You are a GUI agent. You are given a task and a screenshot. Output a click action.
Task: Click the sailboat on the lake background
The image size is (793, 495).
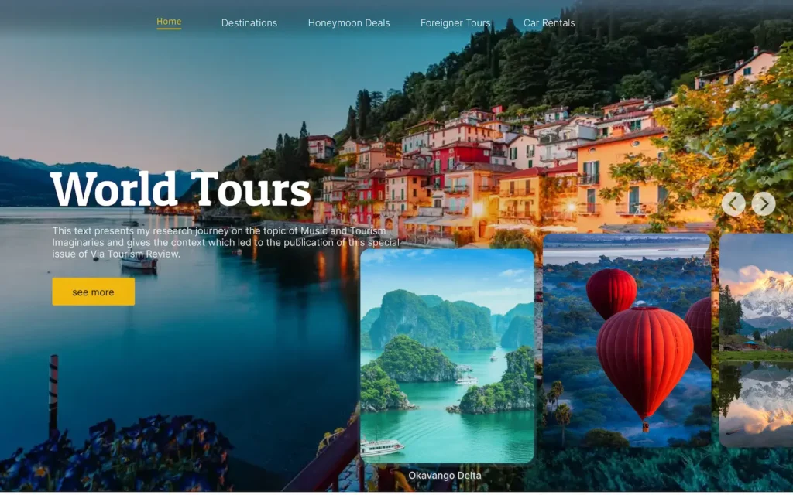click(x=139, y=262)
